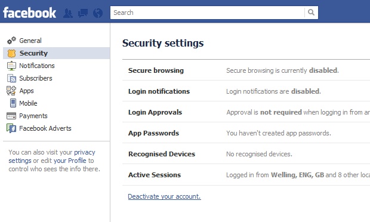
Task: Open the privacy settings link
Action: 52,156
